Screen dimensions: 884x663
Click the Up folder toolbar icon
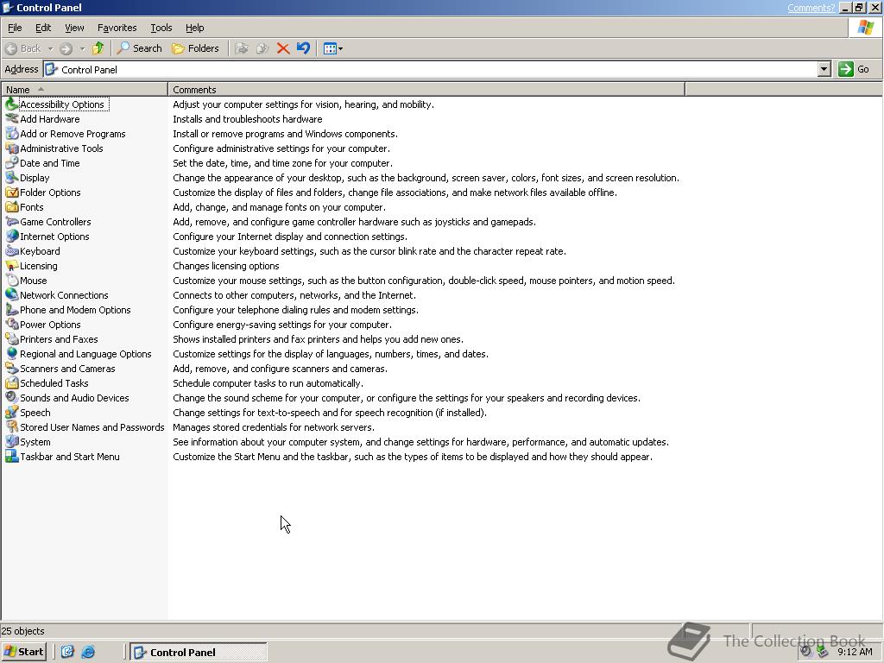[98, 48]
